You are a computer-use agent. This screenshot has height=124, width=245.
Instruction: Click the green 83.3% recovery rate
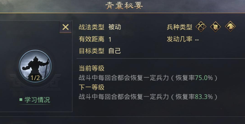click(204, 97)
